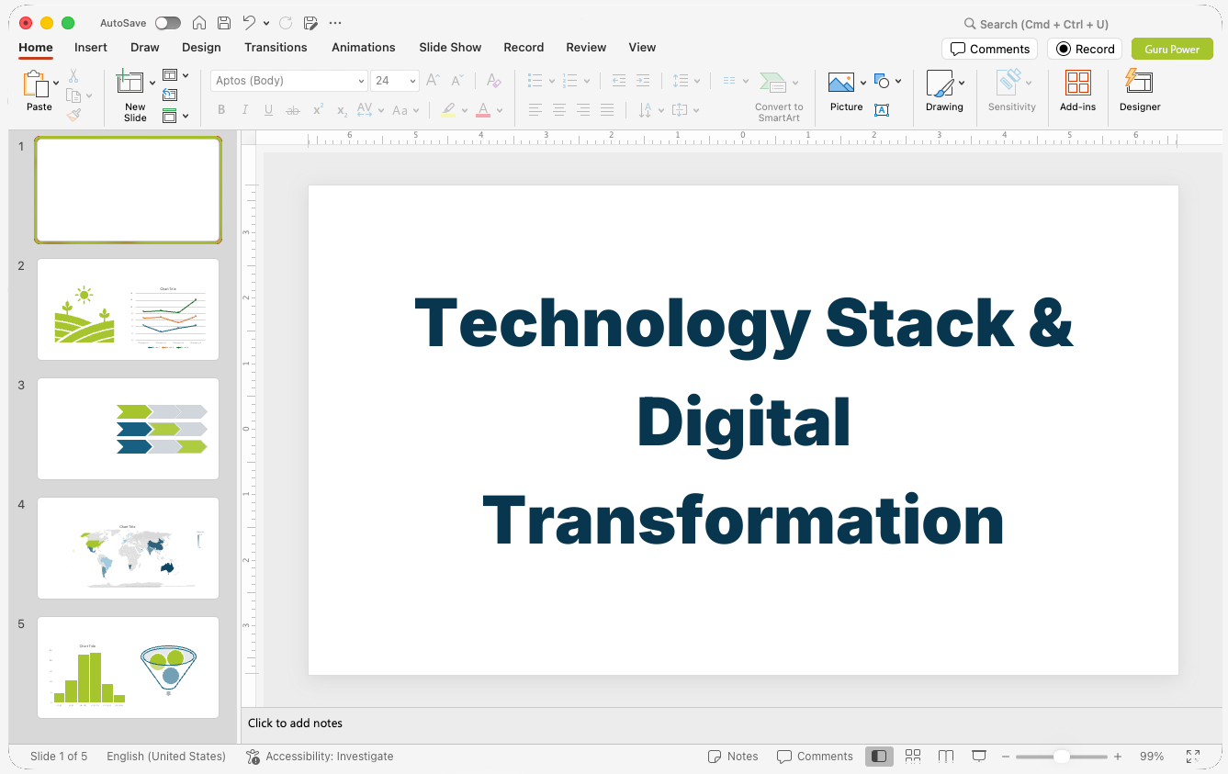Open the slide Layout dropdown

pyautogui.click(x=175, y=75)
